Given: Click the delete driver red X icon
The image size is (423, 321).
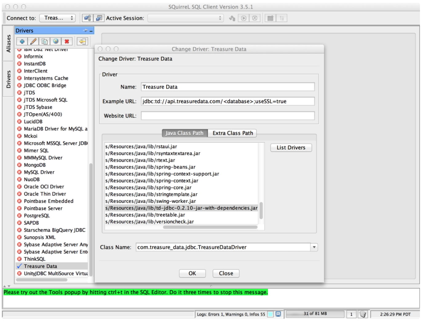Looking at the screenshot, I should (x=67, y=42).
